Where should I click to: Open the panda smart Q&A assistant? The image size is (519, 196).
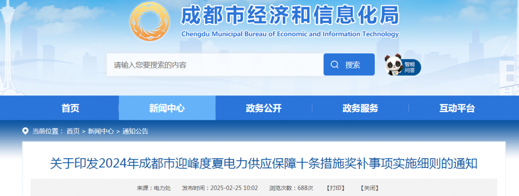click(393, 65)
